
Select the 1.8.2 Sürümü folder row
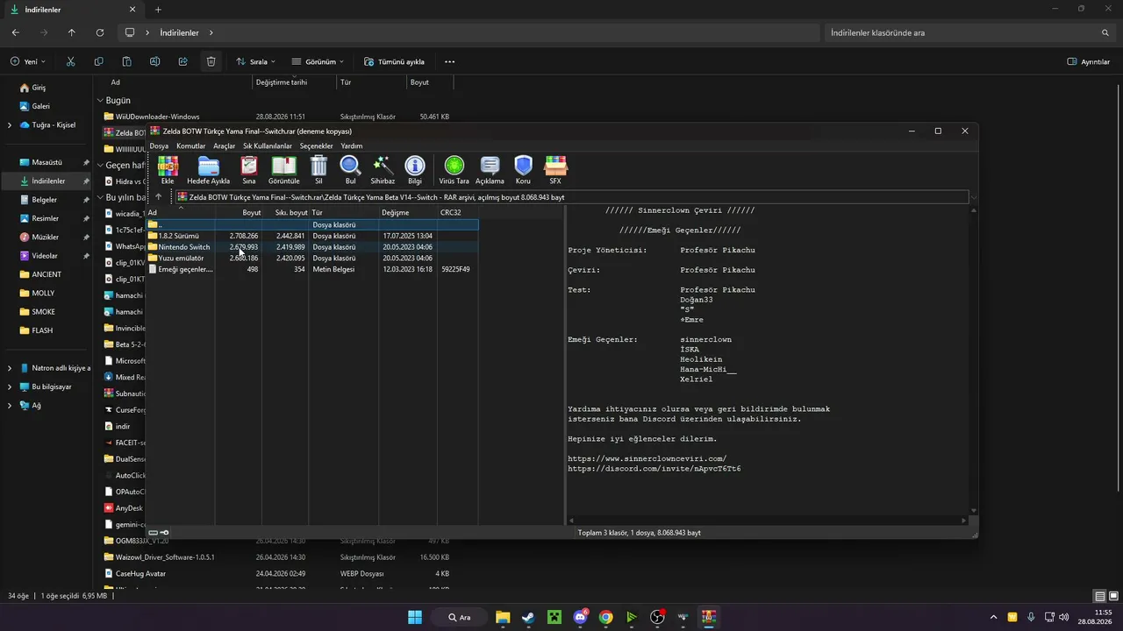coord(312,236)
